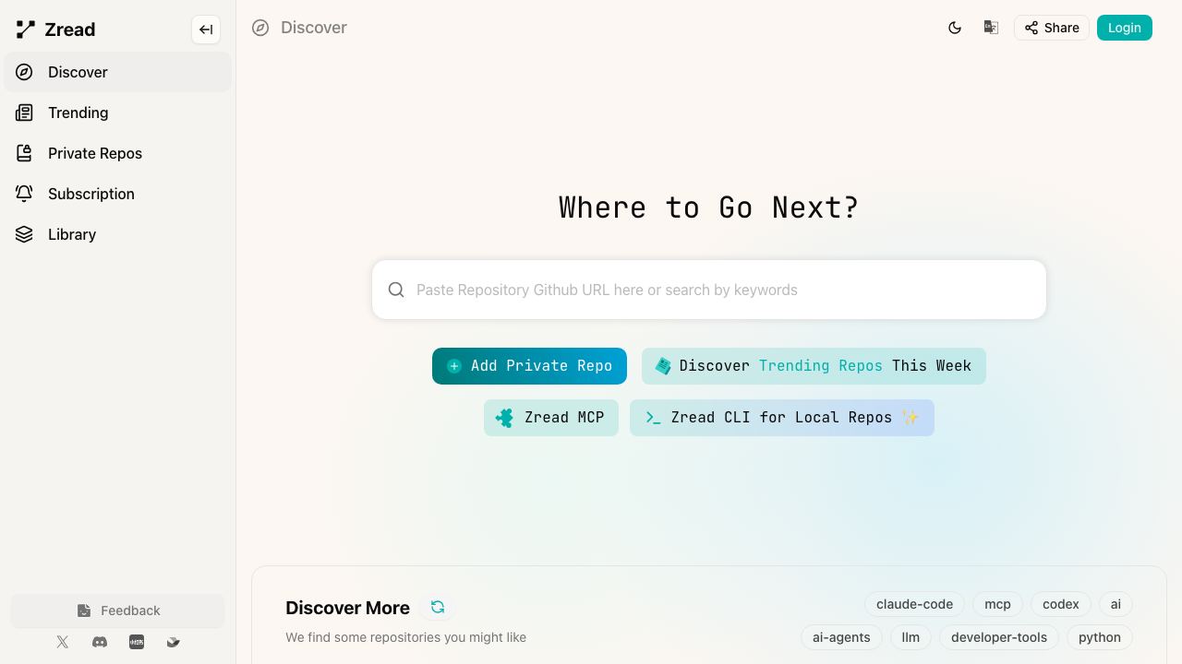Viewport: 1182px width, 664px height.
Task: Open the Private Repos sidebar item
Action: [x=117, y=153]
